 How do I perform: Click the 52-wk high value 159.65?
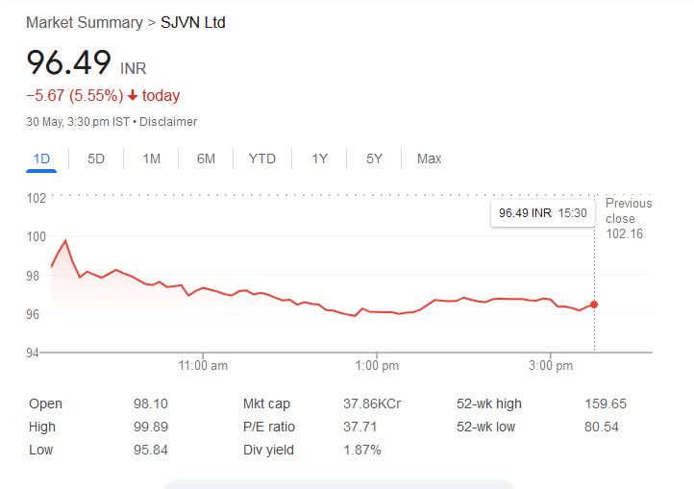pos(606,404)
